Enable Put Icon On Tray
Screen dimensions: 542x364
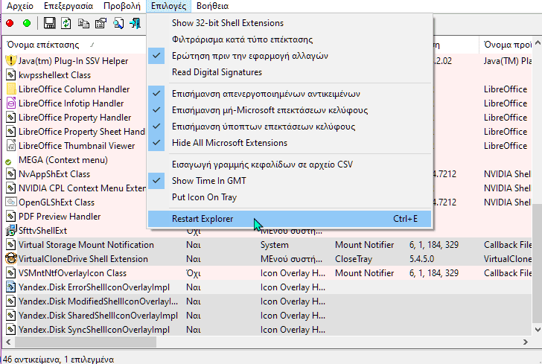coord(290,197)
